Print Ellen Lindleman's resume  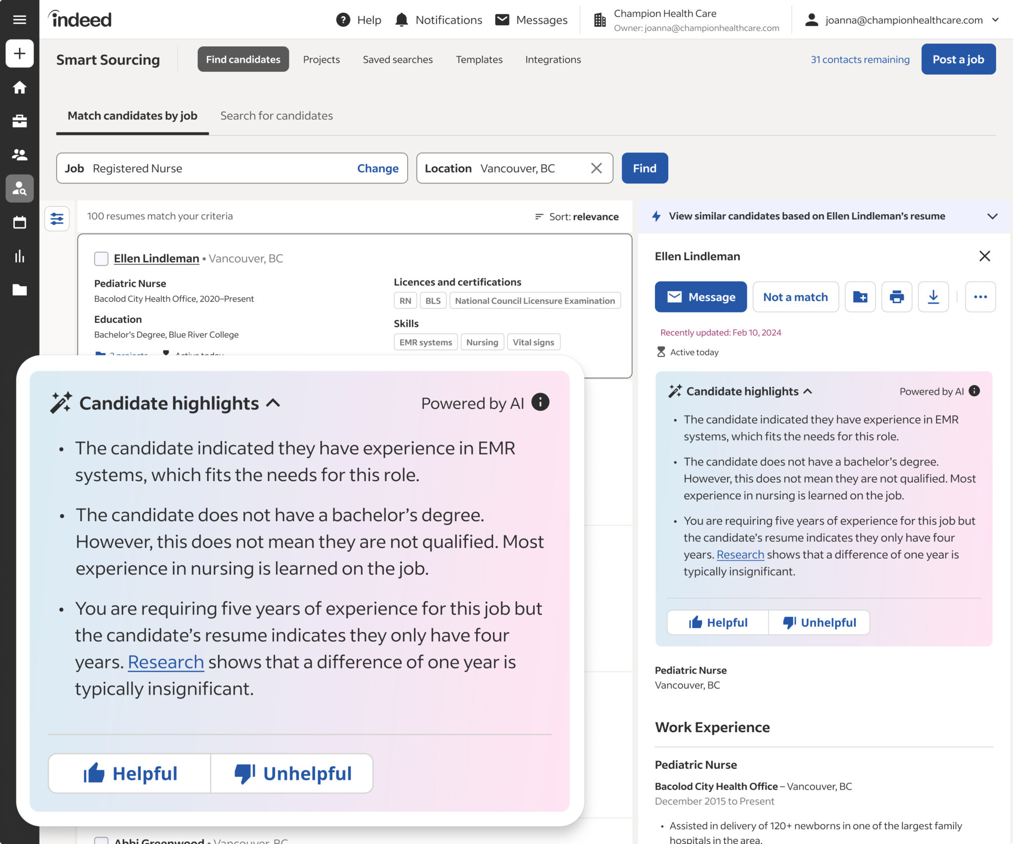pos(896,297)
